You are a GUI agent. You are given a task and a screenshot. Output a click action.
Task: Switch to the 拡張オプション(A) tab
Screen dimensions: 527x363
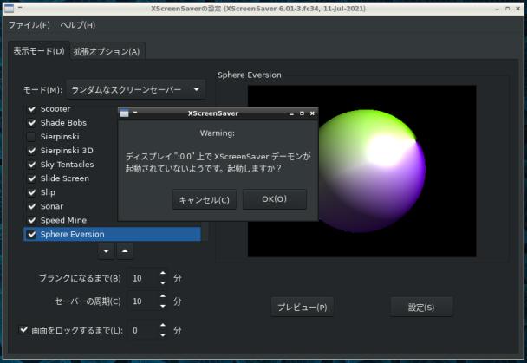107,51
